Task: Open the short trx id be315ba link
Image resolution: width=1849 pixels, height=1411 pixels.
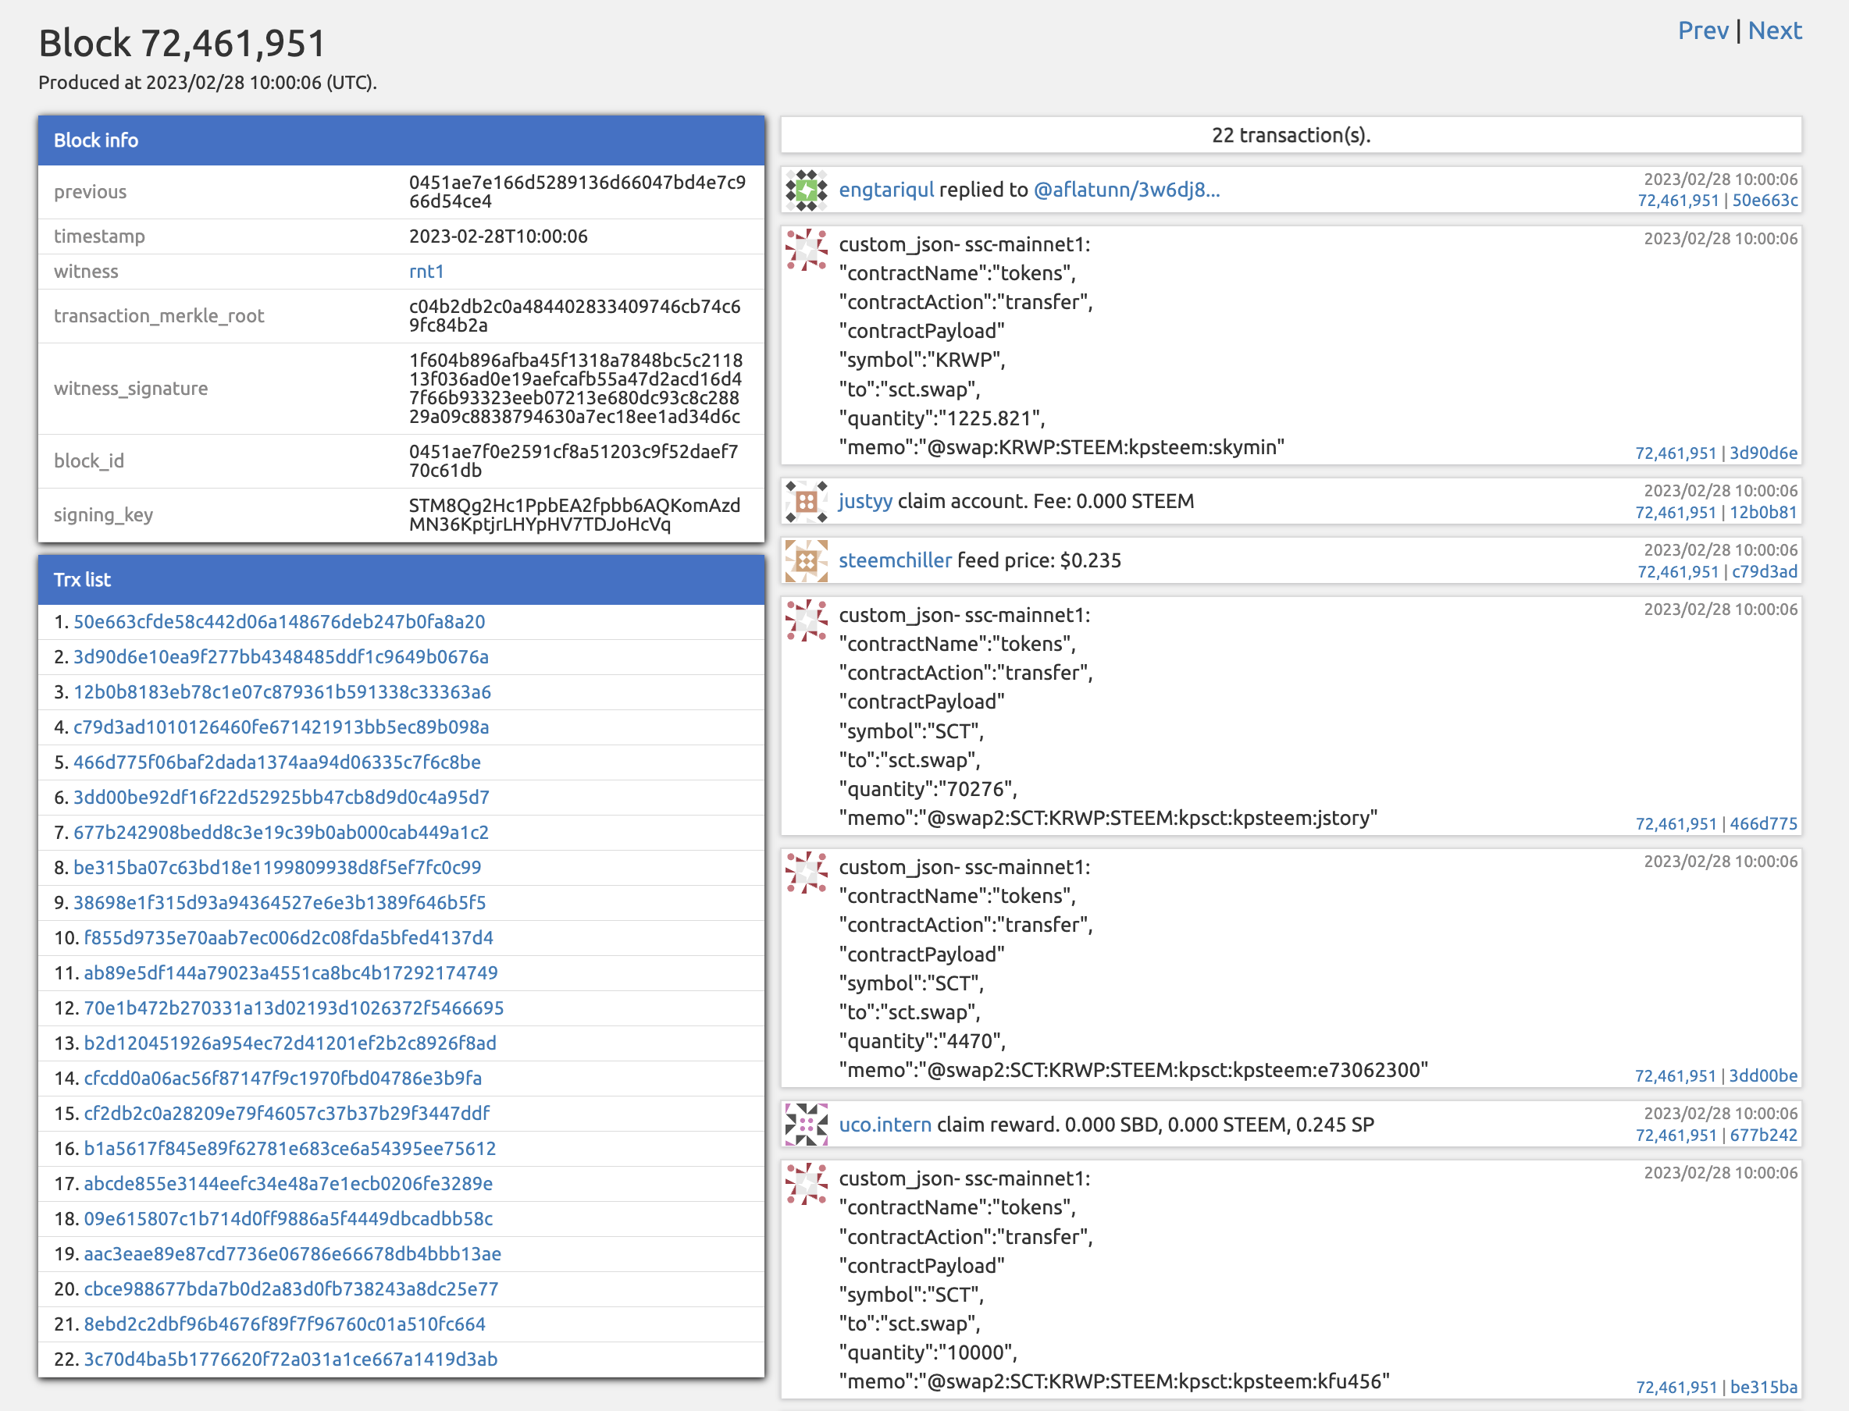Action: click(x=1763, y=1388)
